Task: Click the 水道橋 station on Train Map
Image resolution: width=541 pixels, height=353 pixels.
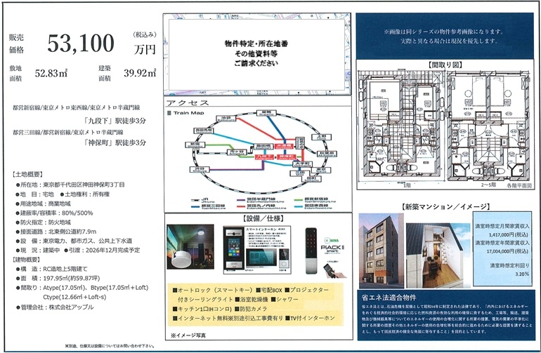Action: click(x=285, y=146)
